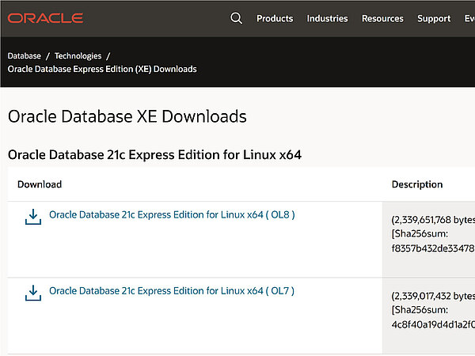Click the Oracle logo
Screen dimensions: 475x356
(x=46, y=18)
